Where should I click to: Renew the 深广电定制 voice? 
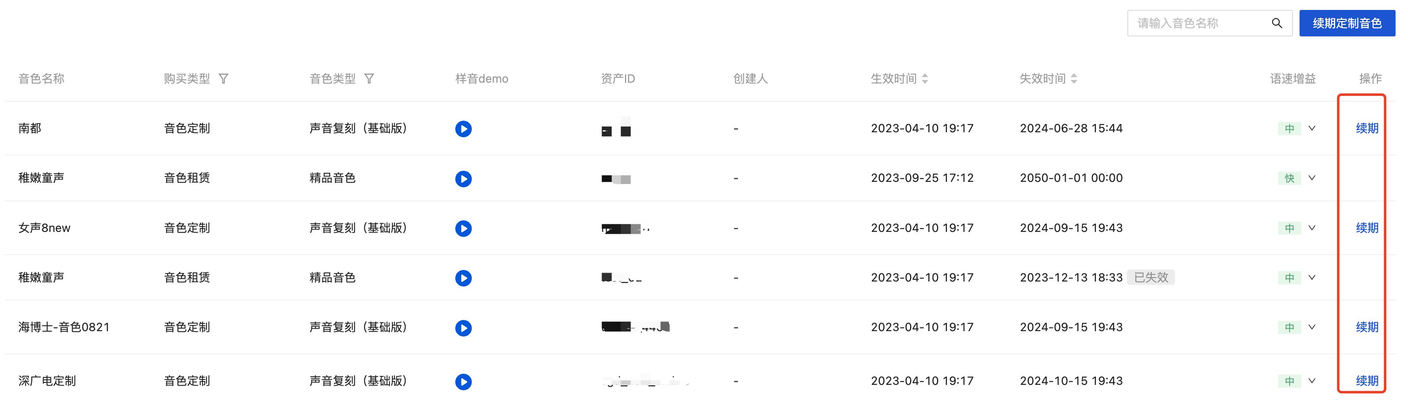(x=1367, y=381)
